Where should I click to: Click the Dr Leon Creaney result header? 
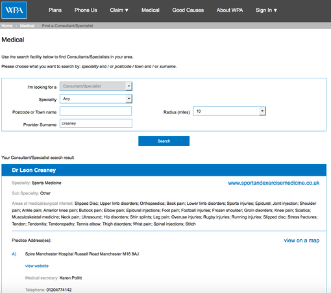[x=164, y=170]
